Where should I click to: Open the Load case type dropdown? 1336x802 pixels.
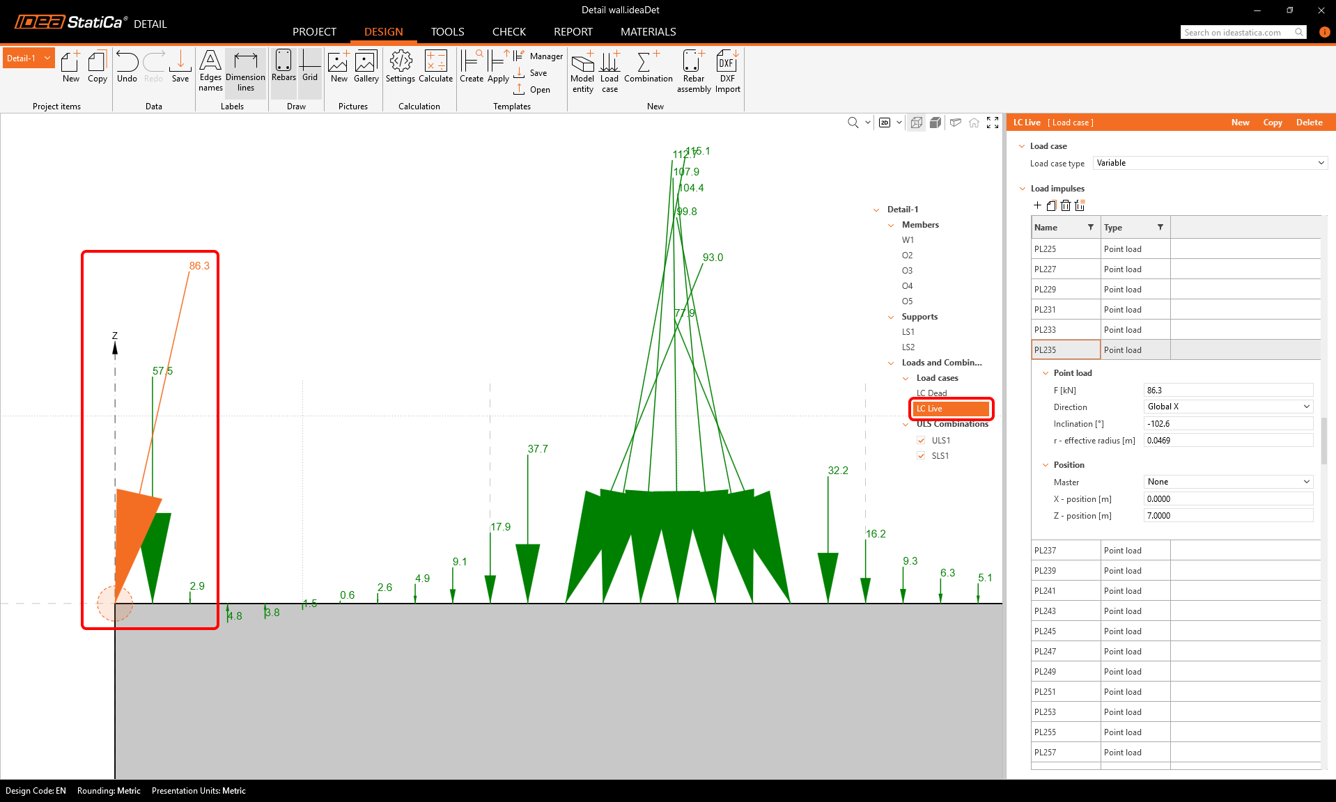(1210, 163)
